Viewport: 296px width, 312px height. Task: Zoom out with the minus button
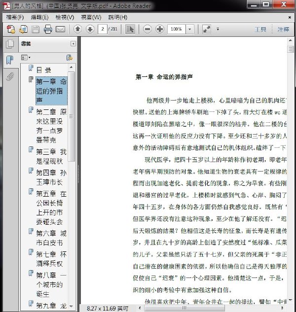pyautogui.click(x=148, y=29)
